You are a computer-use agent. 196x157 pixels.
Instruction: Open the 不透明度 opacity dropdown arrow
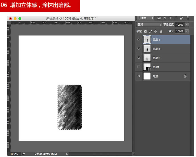(x=187, y=25)
